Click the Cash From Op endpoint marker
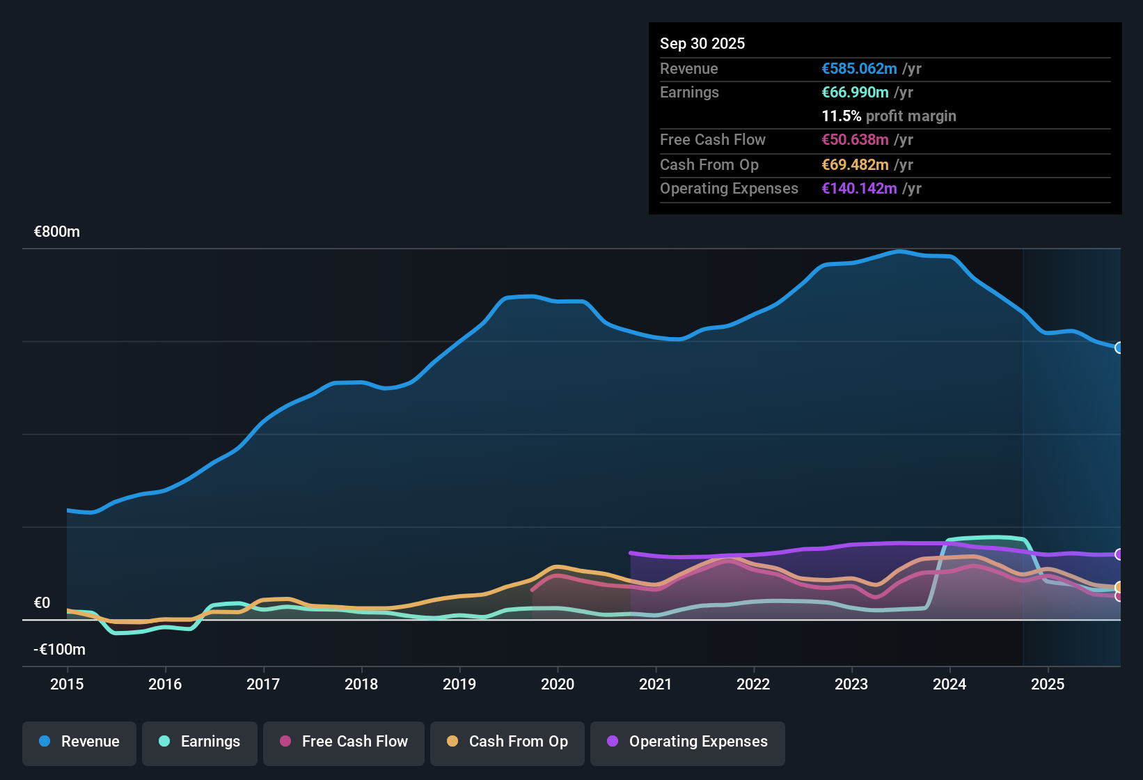Image resolution: width=1143 pixels, height=780 pixels. 1119,587
